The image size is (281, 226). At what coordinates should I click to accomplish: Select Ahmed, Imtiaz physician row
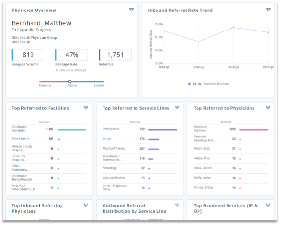[231, 188]
